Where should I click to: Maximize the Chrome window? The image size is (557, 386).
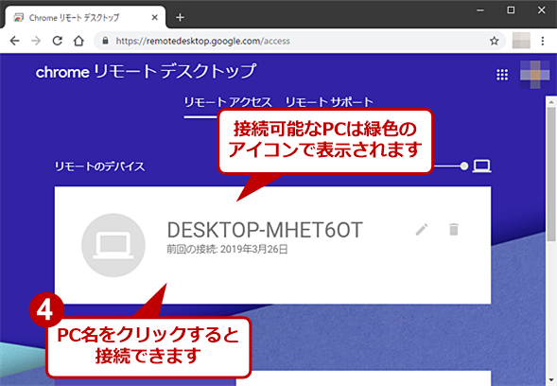(x=511, y=10)
